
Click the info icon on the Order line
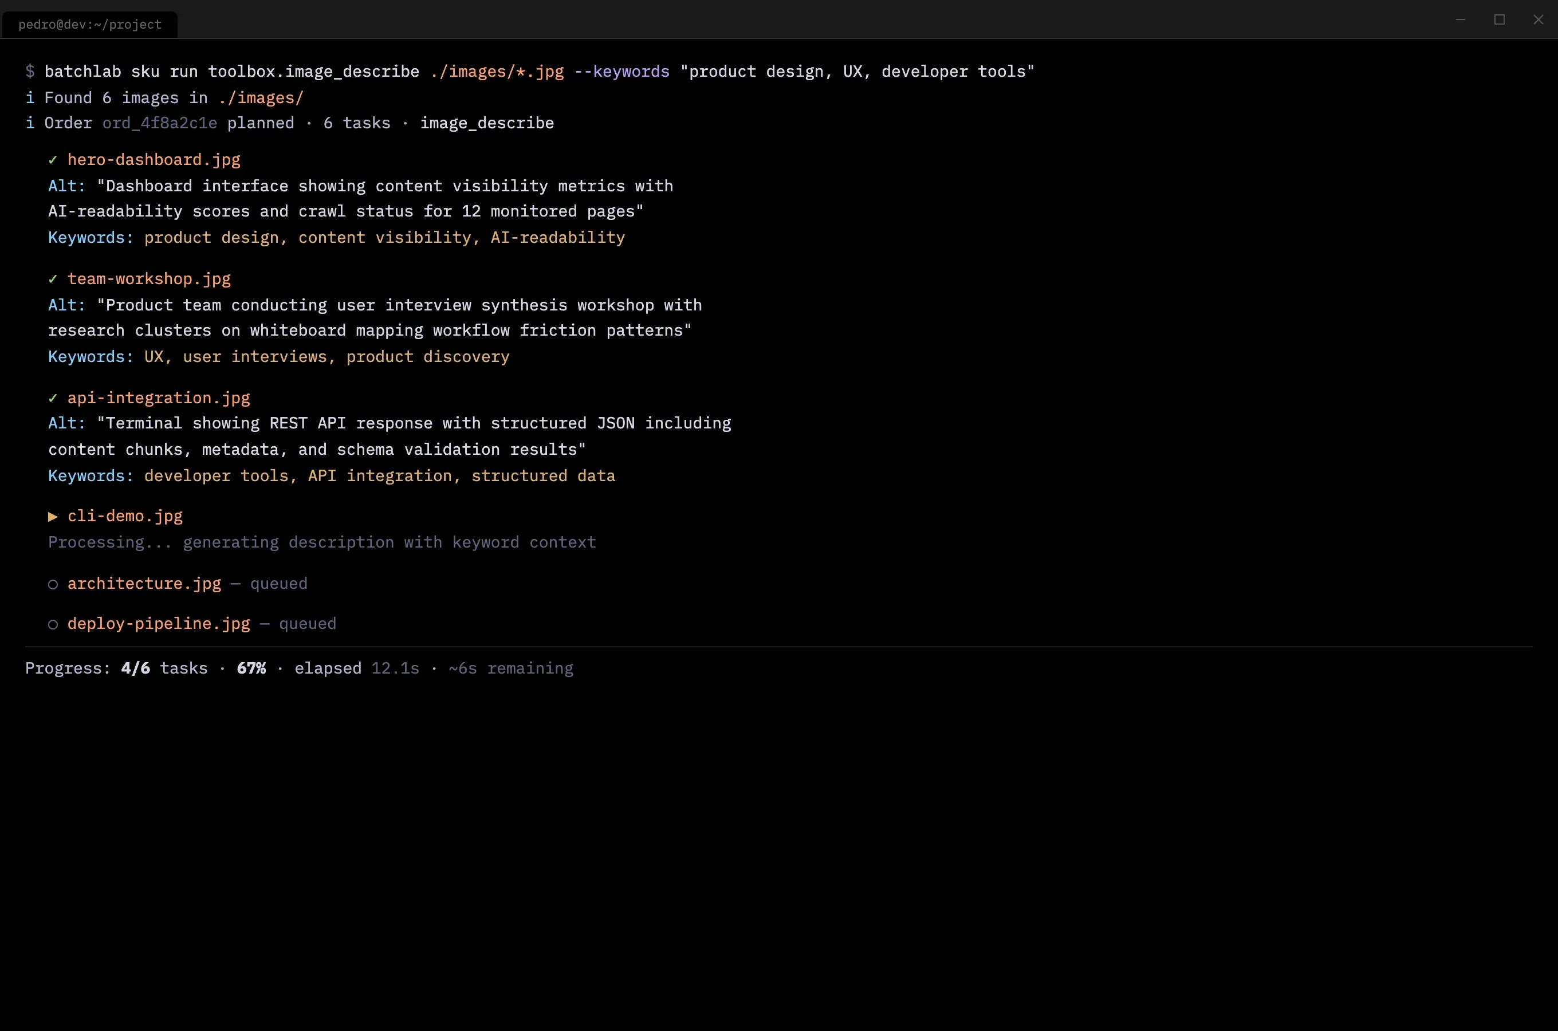pyautogui.click(x=29, y=123)
